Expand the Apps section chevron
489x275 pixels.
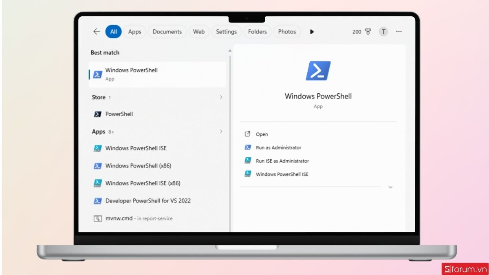(221, 131)
